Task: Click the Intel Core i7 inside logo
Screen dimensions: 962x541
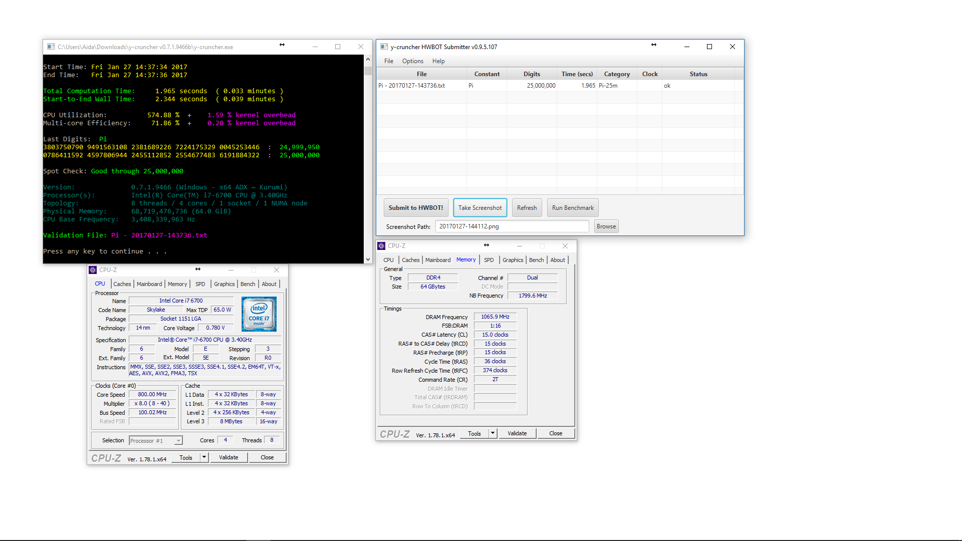Action: pyautogui.click(x=259, y=314)
